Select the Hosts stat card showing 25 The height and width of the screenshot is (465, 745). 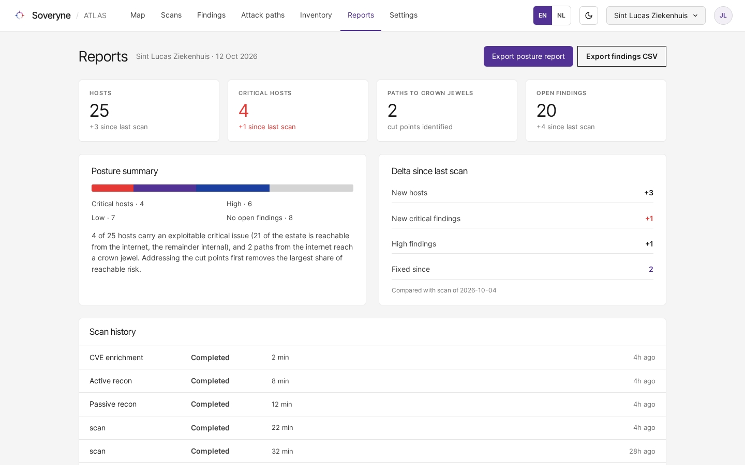149,111
